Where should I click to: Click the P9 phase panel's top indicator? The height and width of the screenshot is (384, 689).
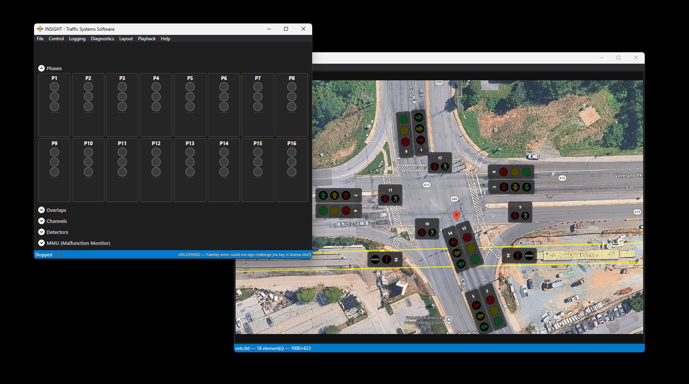click(55, 152)
